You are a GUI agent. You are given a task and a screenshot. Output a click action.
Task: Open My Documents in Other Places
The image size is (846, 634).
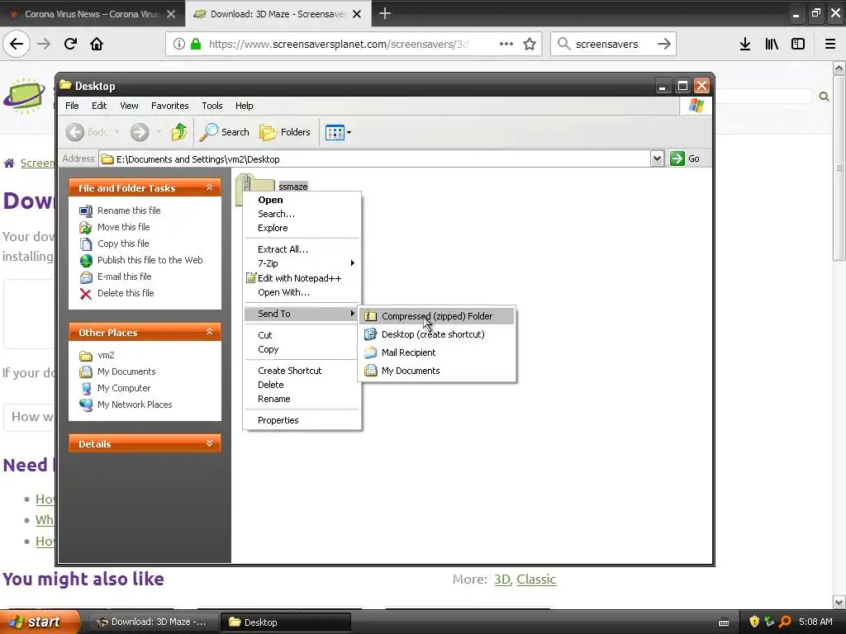click(x=126, y=371)
